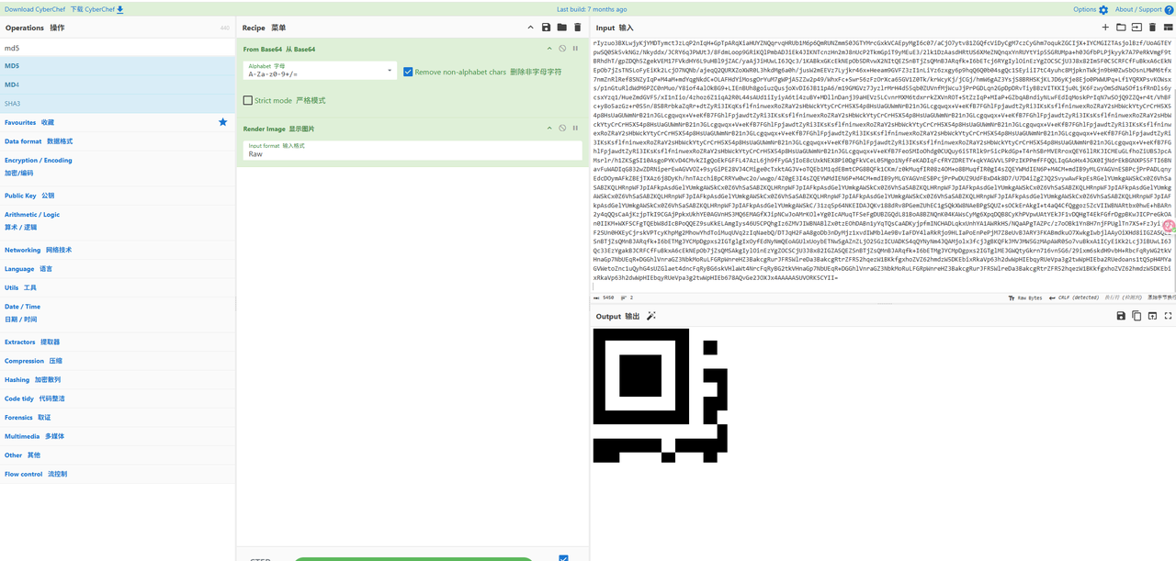The width and height of the screenshot is (1176, 561).
Task: Disable the From Base64 operation
Action: 562,49
